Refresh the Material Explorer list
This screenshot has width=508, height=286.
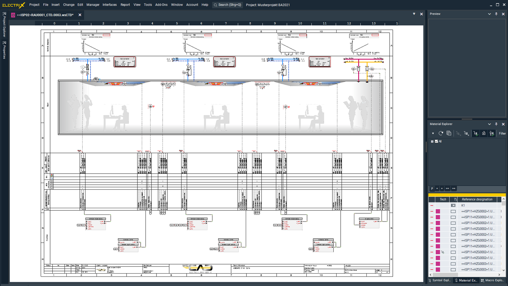tap(441, 133)
